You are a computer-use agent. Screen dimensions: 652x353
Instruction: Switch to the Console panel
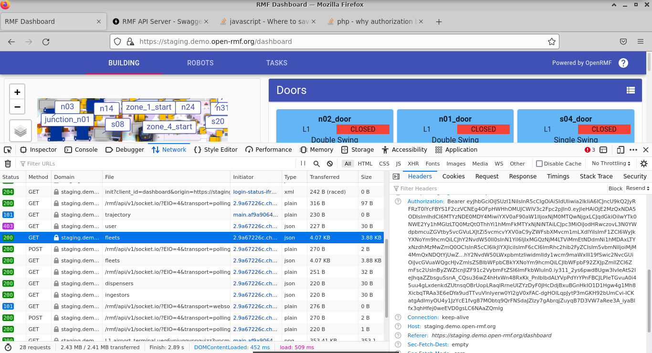tap(81, 149)
